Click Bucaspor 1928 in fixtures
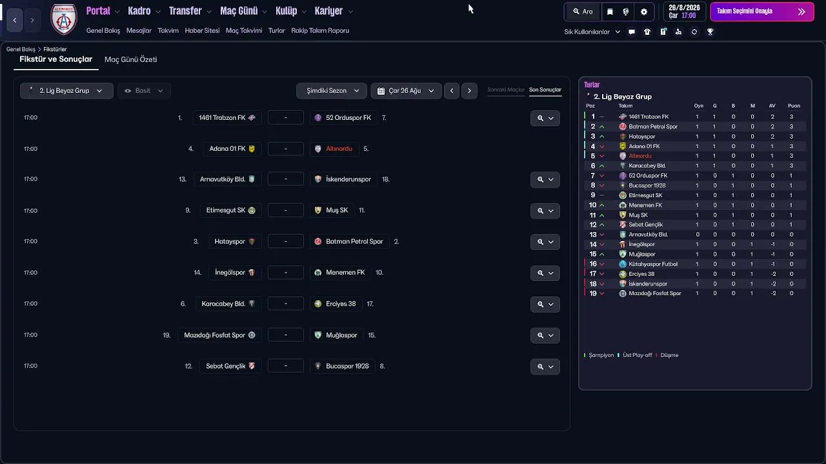 342,366
